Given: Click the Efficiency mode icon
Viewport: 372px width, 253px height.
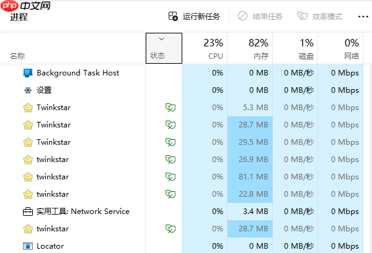Looking at the screenshot, I should click(x=302, y=16).
